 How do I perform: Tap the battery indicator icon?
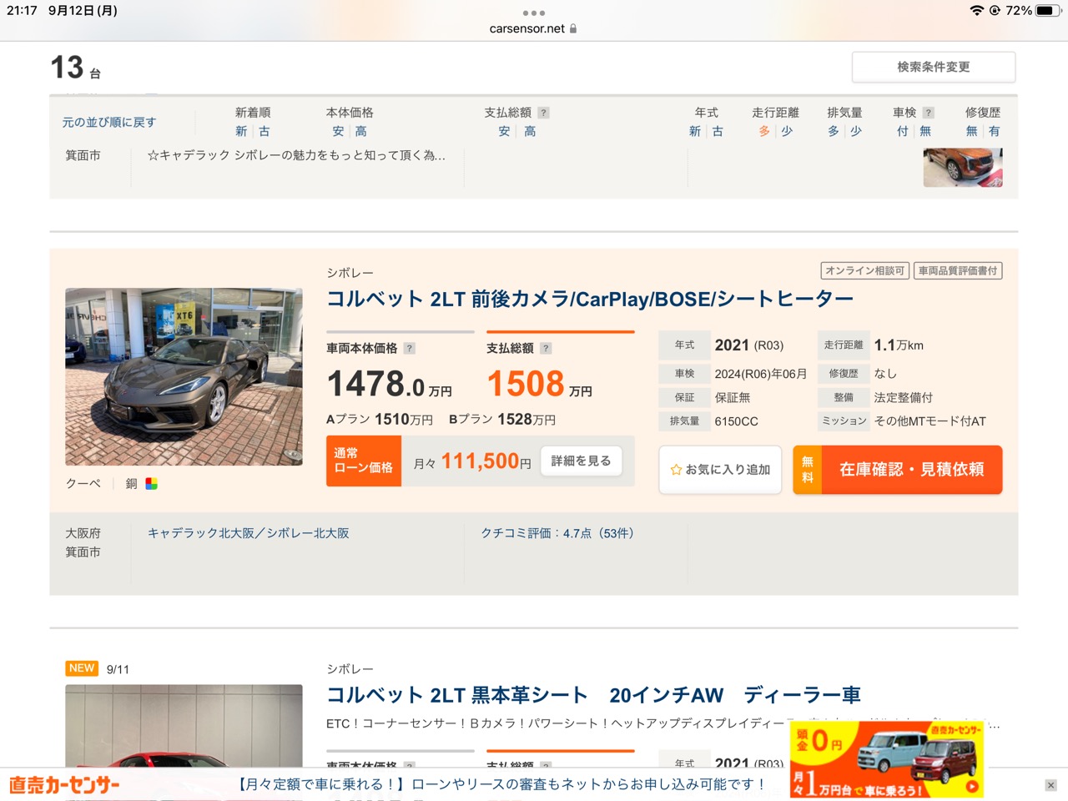(x=1048, y=11)
